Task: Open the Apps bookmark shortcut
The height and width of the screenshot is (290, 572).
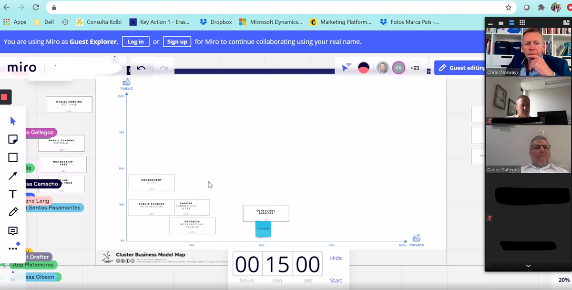Action: click(15, 22)
